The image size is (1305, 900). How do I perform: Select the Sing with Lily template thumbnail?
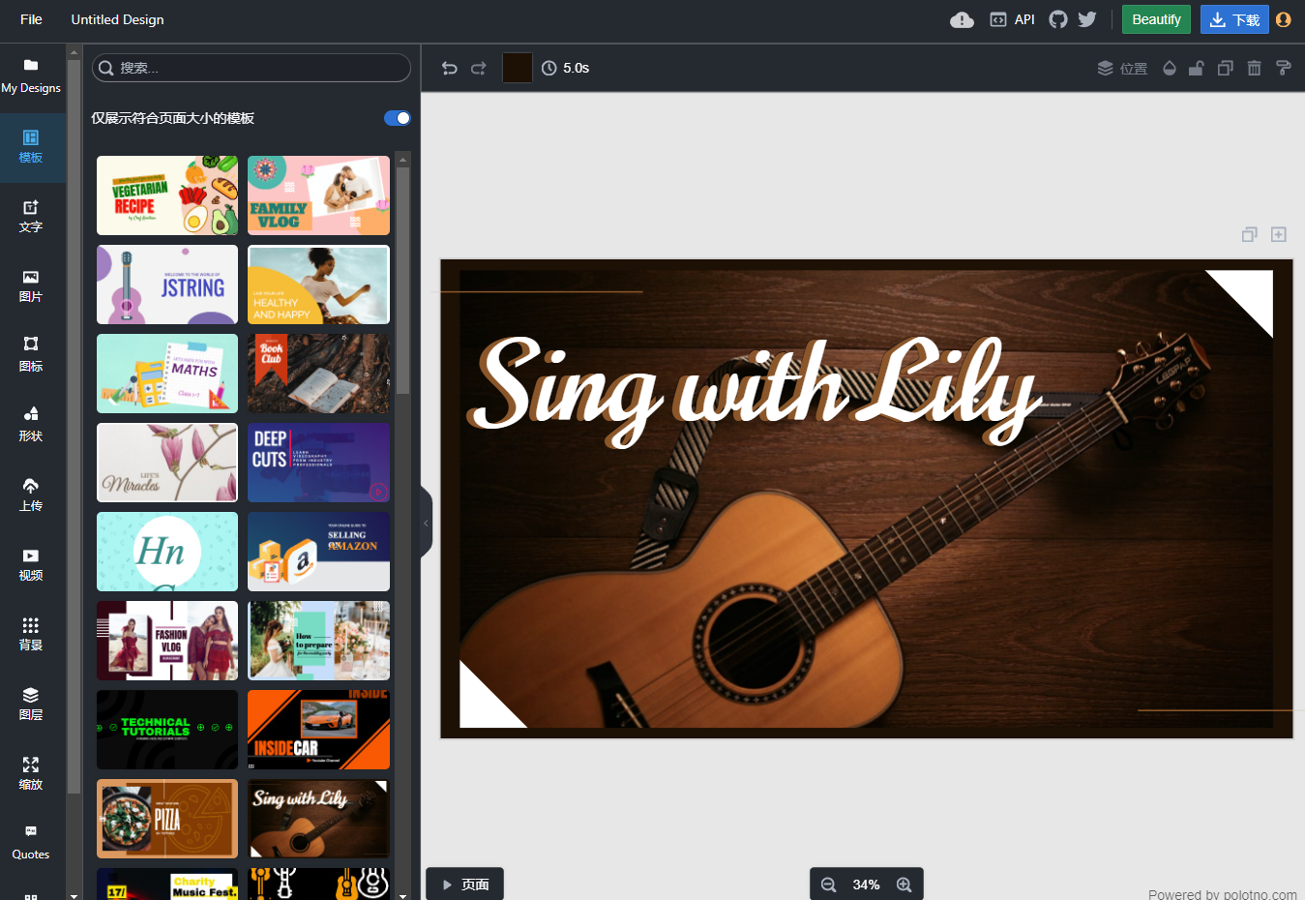coord(318,819)
